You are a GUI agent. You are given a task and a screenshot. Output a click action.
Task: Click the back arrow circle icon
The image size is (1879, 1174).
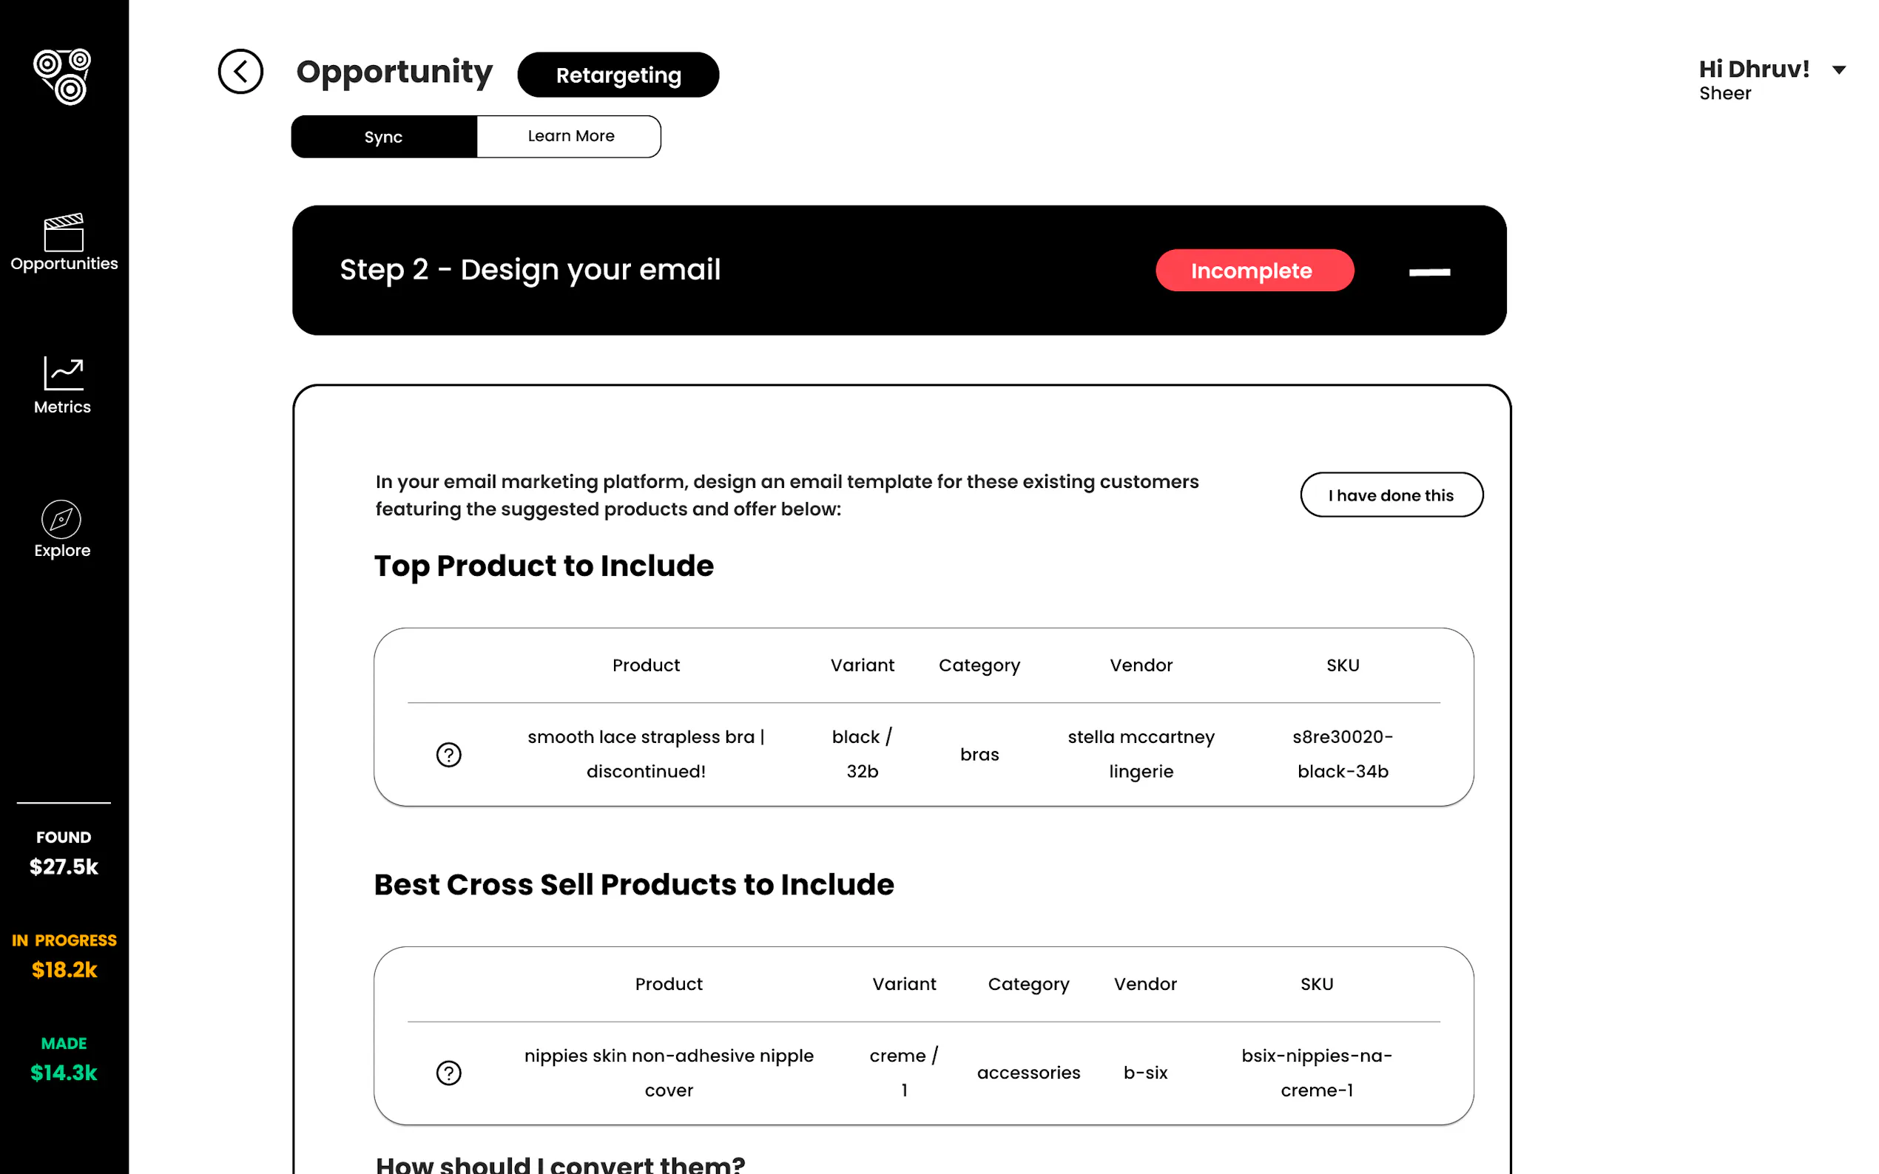[x=240, y=72]
